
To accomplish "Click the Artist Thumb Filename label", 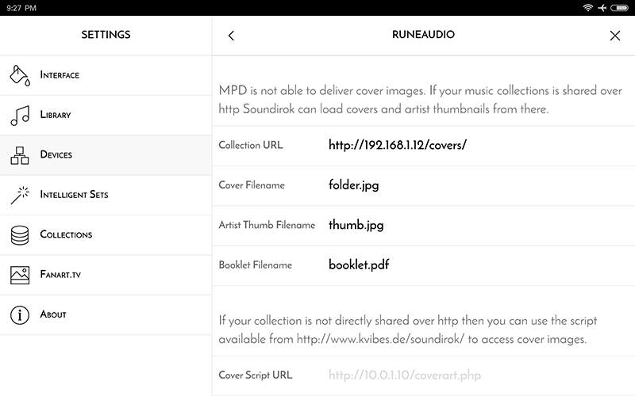I will (267, 225).
